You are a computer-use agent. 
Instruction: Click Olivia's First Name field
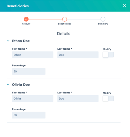[32, 99]
